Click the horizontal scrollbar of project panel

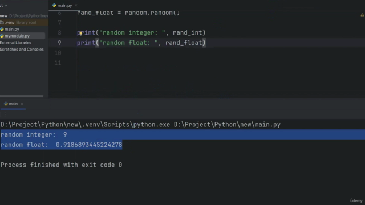[x=22, y=96]
